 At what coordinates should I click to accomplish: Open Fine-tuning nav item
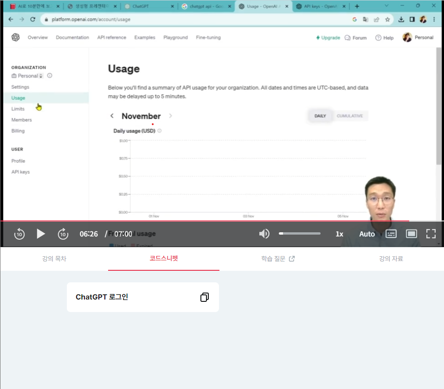pyautogui.click(x=208, y=38)
